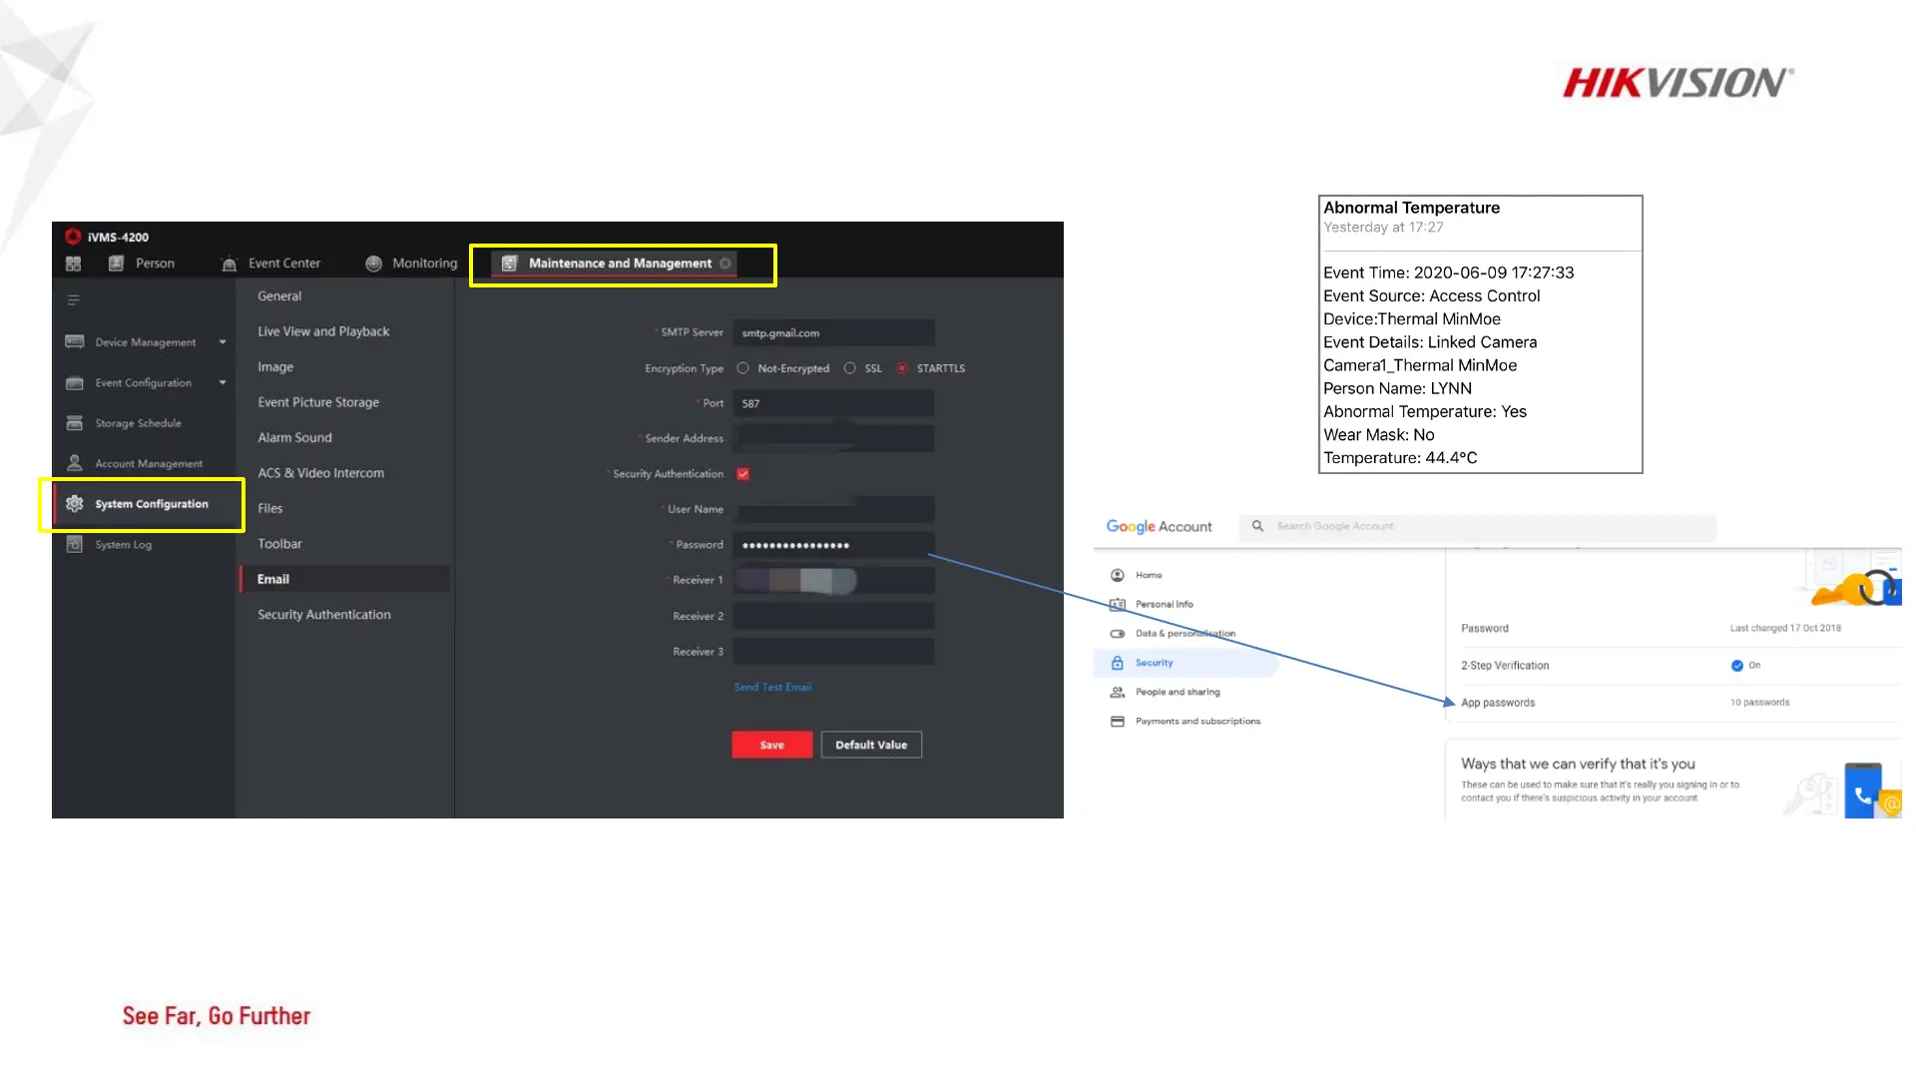
Task: Select STARTTLS encryption type
Action: [902, 368]
